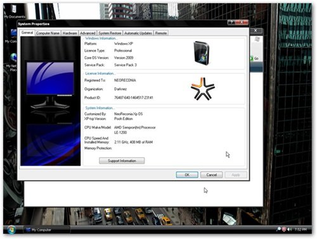Click the Support Information button
The image size is (317, 239).
tap(122, 161)
